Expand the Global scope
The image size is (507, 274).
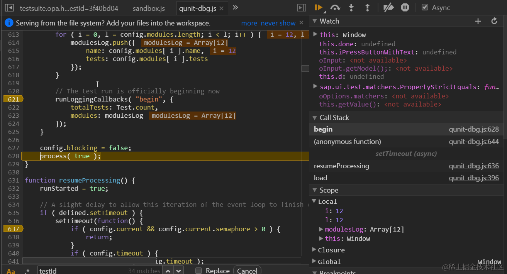click(314, 262)
